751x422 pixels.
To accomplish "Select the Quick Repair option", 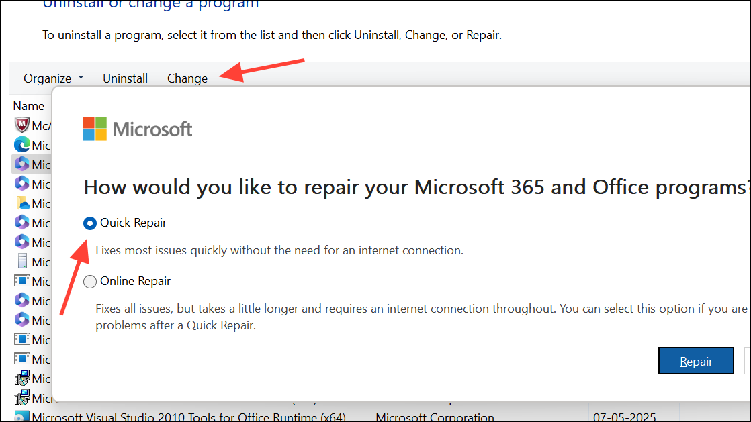I will pyautogui.click(x=89, y=223).
